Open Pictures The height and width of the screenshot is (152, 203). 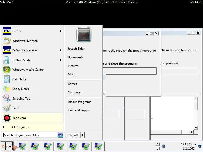point(73,66)
